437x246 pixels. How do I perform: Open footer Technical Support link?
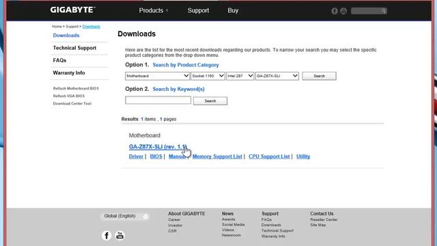point(277,231)
